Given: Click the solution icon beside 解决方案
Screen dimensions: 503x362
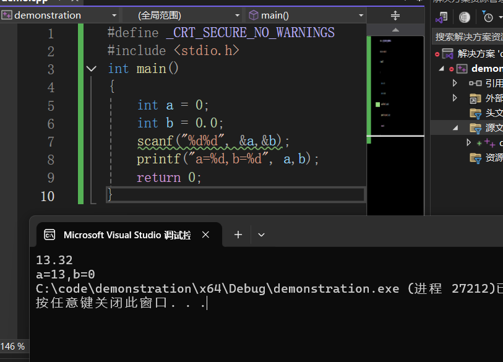Looking at the screenshot, I should coord(447,54).
